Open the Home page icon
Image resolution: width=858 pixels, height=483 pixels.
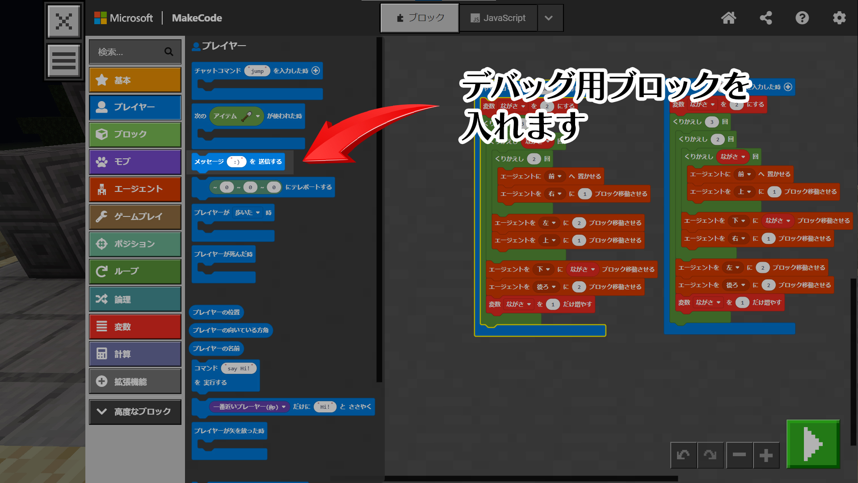point(728,18)
